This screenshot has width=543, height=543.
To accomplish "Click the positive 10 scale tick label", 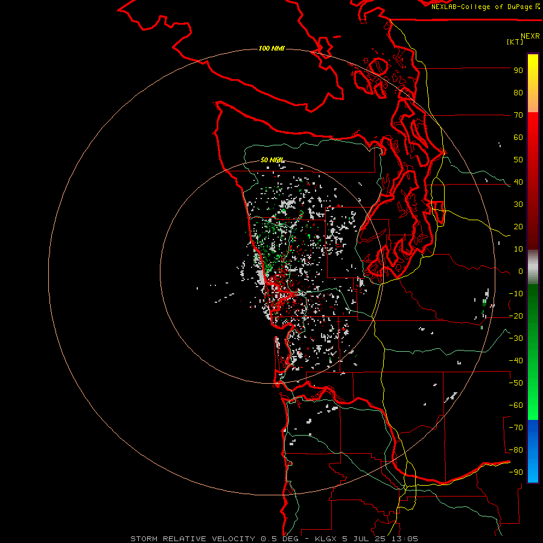I will pos(518,249).
